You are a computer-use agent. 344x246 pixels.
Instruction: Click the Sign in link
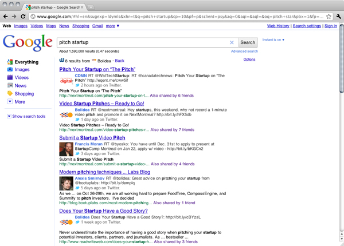click(331, 26)
